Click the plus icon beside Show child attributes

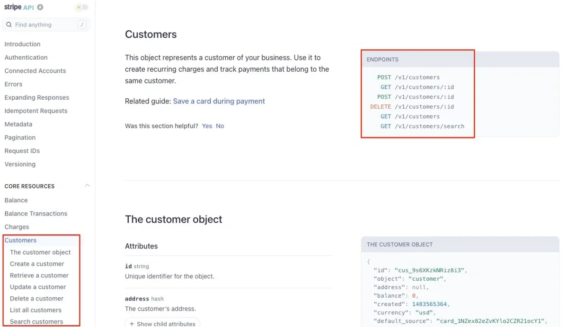tap(132, 324)
